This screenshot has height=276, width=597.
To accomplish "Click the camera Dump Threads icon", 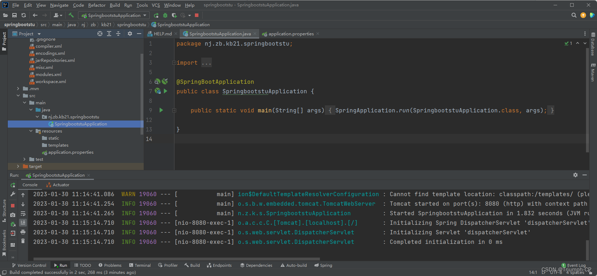I will [x=13, y=215].
